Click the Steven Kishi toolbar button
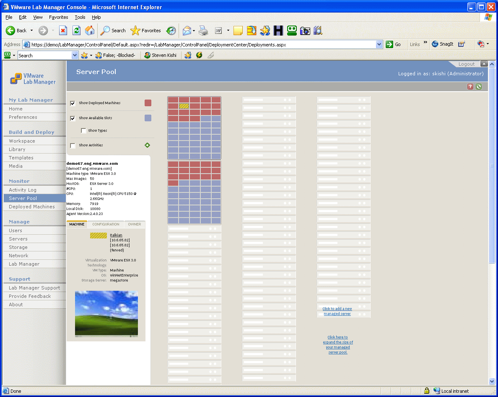 coord(160,55)
